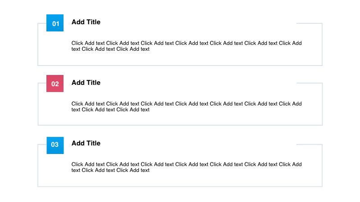The image size is (360, 202).
Task: Click first line of body text in section 01
Action: tap(187, 43)
